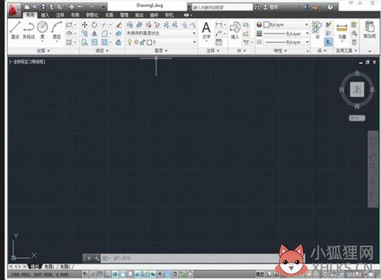Select the Line (直线) drawing tool
This screenshot has height=280, width=381.
coord(15,30)
